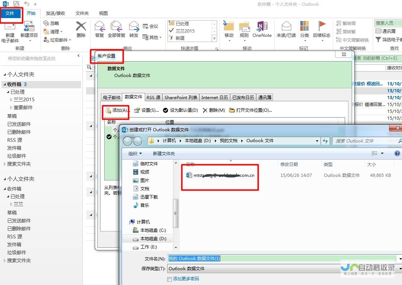Click the File name input field
Image resolution: width=402 pixels, height=285 pixels.
pos(282,258)
